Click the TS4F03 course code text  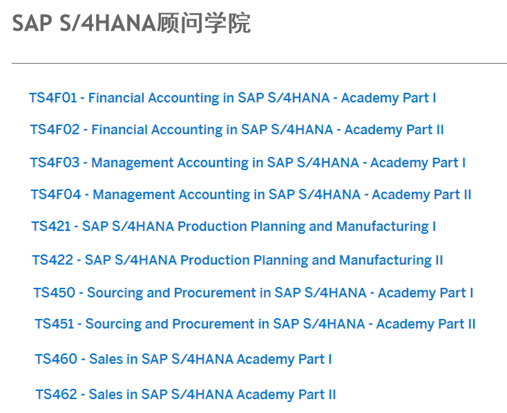tap(55, 163)
